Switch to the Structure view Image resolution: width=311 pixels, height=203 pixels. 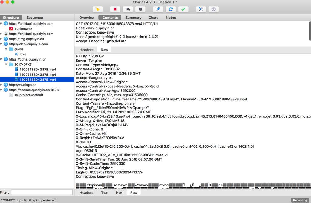[x=11, y=18]
